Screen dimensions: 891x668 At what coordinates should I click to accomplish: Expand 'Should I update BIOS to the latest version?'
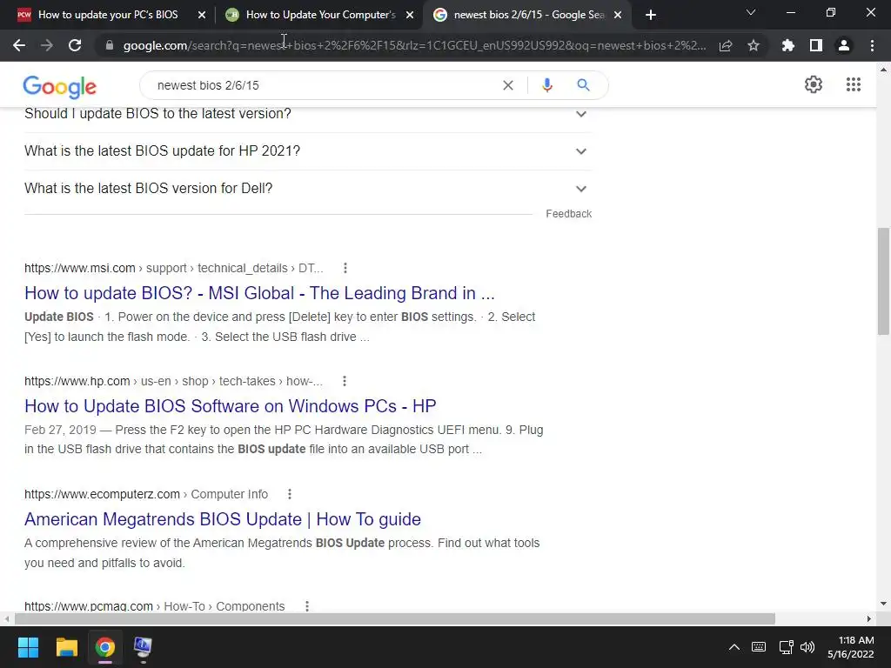308,114
